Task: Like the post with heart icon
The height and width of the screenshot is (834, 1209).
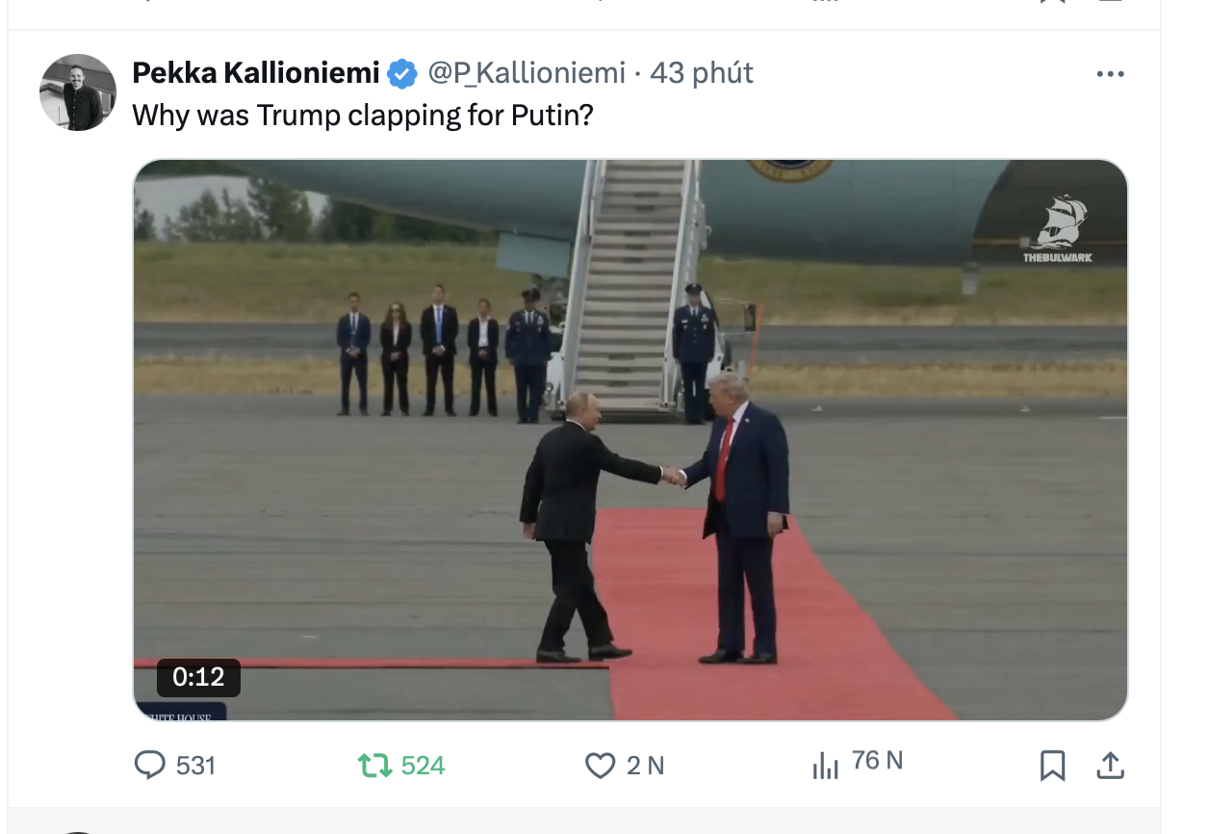Action: click(x=600, y=766)
